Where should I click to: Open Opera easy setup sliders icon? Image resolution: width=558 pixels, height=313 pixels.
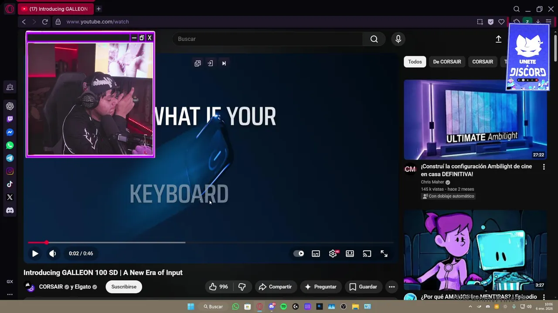pos(549,22)
